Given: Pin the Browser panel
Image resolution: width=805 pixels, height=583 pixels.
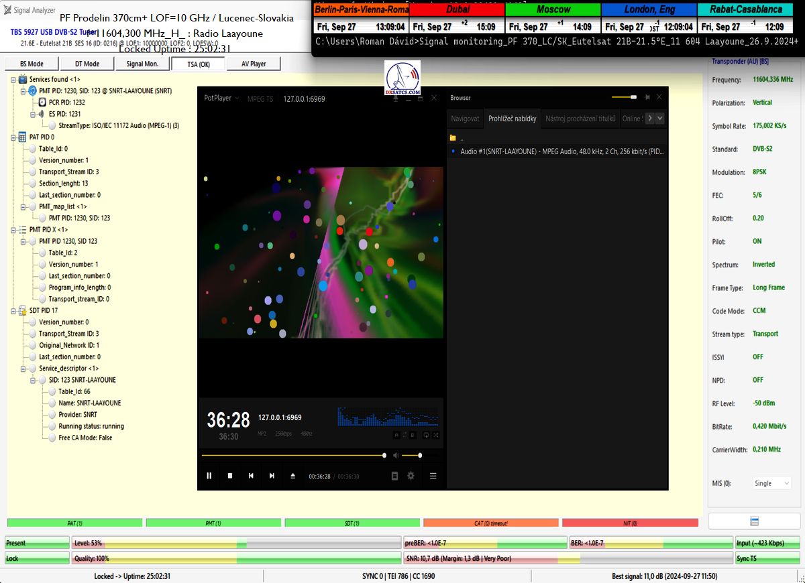Looking at the screenshot, I should [x=647, y=97].
